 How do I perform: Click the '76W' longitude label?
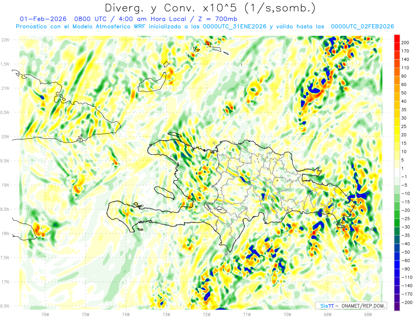pos(45,314)
